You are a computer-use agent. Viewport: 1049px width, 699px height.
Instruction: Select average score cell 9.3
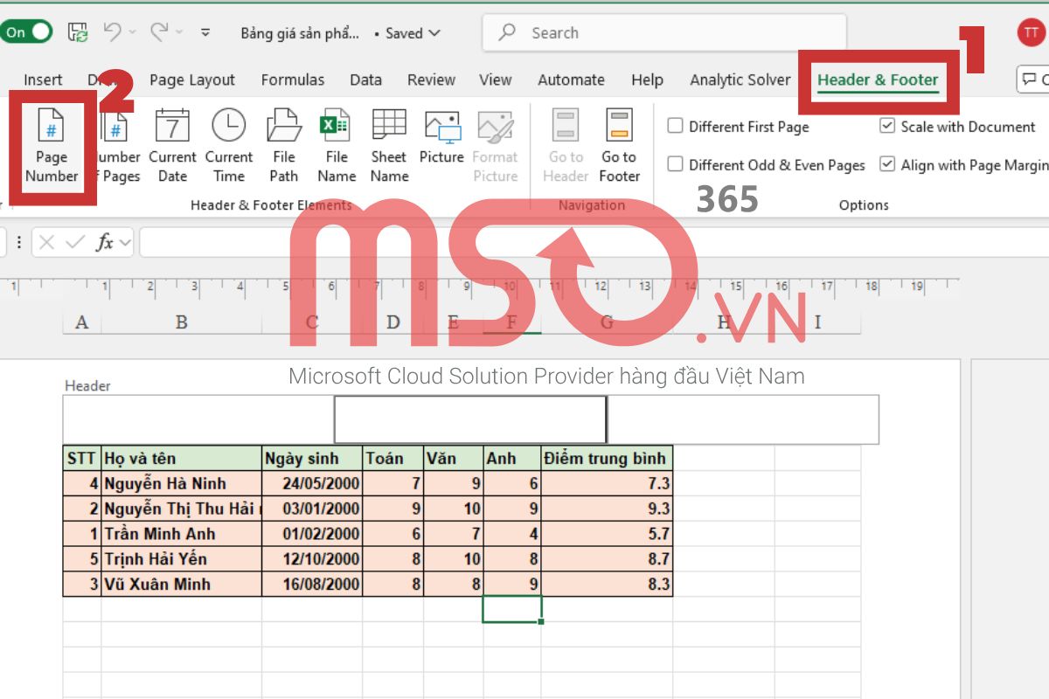(607, 509)
